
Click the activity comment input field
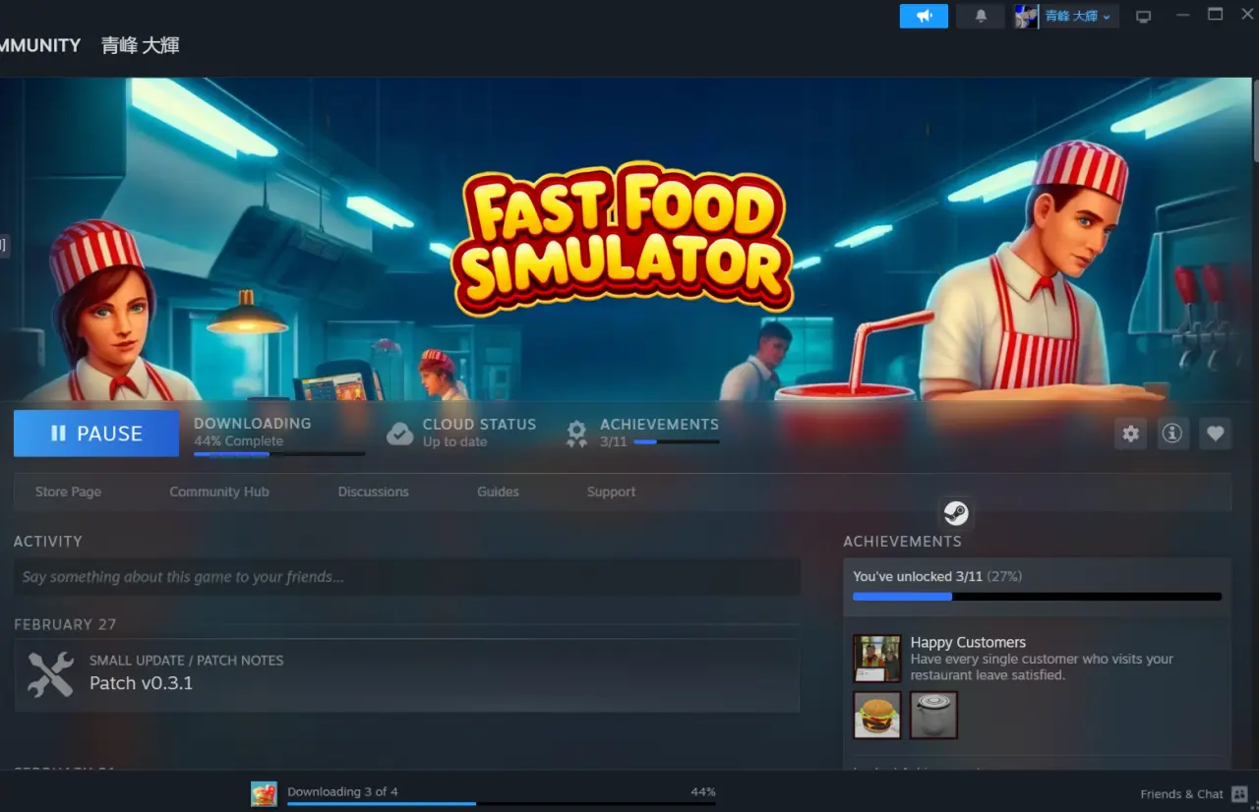pos(406,577)
